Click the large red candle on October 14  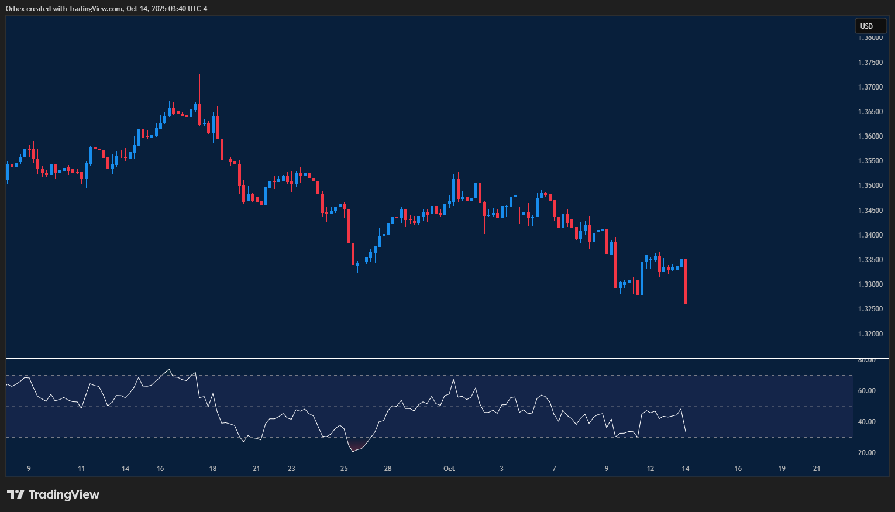(686, 281)
